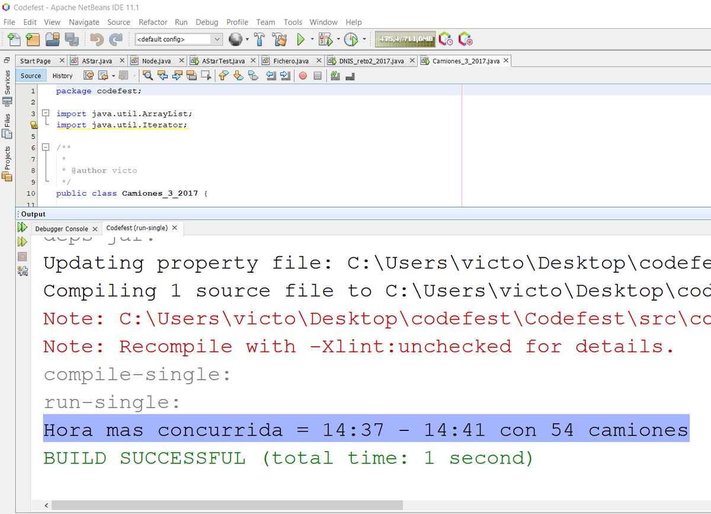
Task: Collapse the Javadoc comment fold
Action: pos(46,148)
